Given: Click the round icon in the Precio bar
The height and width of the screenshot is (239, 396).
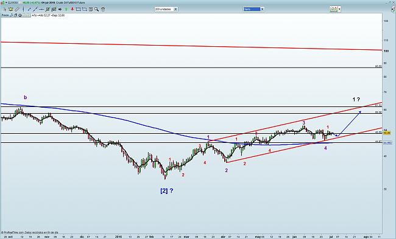Looking at the screenshot, I should [x=20, y=15].
